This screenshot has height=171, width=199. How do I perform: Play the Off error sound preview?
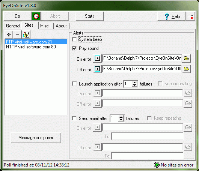[x=97, y=69]
